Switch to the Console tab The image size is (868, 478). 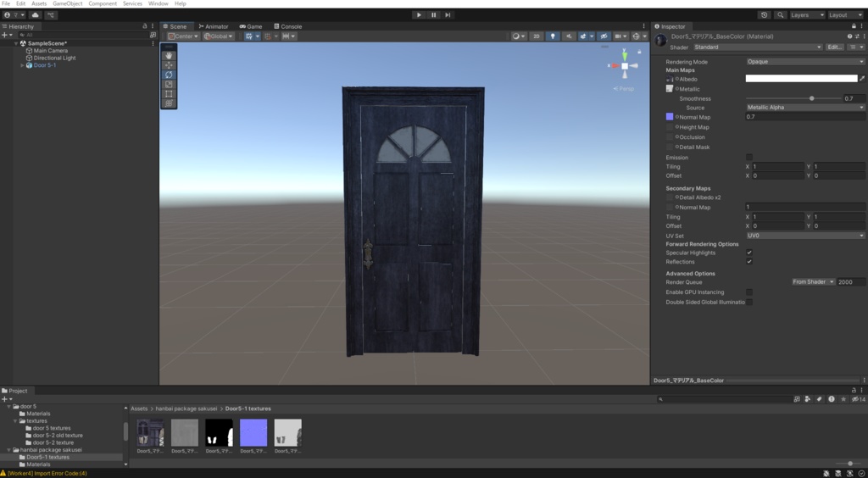(287, 26)
